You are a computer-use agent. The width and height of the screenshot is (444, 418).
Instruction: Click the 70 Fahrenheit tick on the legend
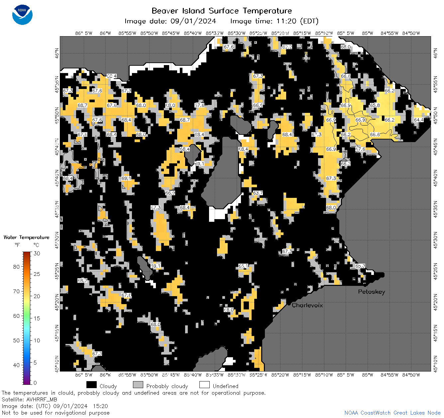click(x=16, y=291)
